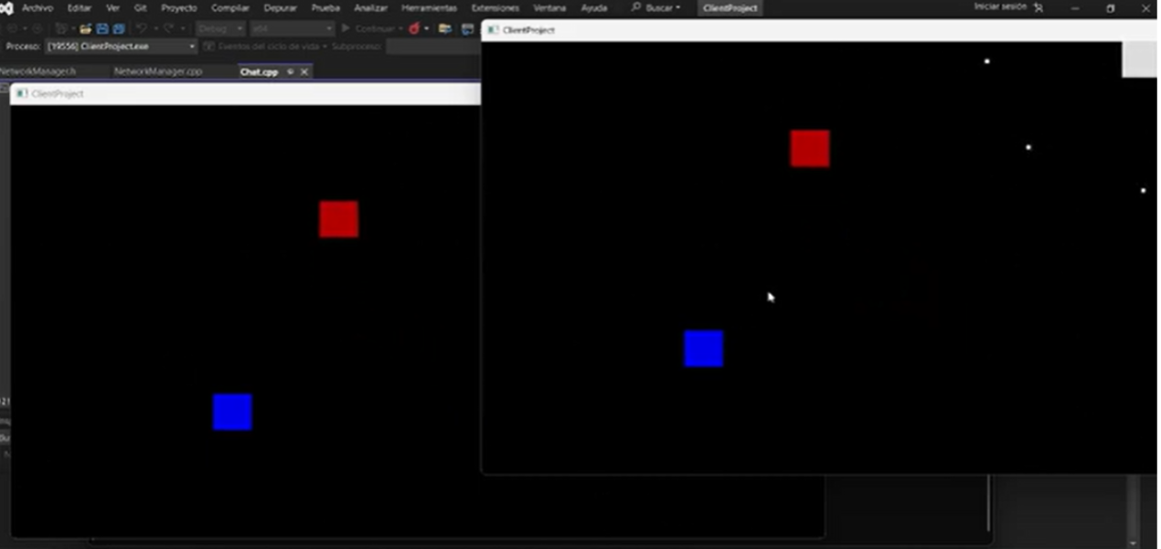
Task: Click the Iniciar sesión link
Action: point(1000,7)
